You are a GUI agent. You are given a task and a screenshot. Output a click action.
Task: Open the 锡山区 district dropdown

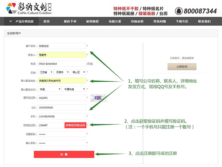point(77,72)
